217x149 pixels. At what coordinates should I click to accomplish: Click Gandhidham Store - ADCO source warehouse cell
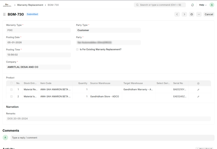(105, 96)
